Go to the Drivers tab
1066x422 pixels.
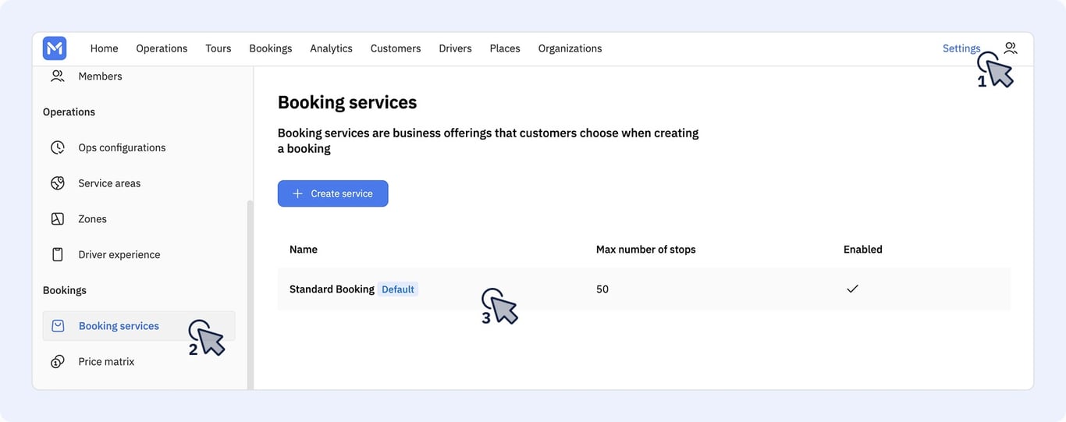point(455,48)
